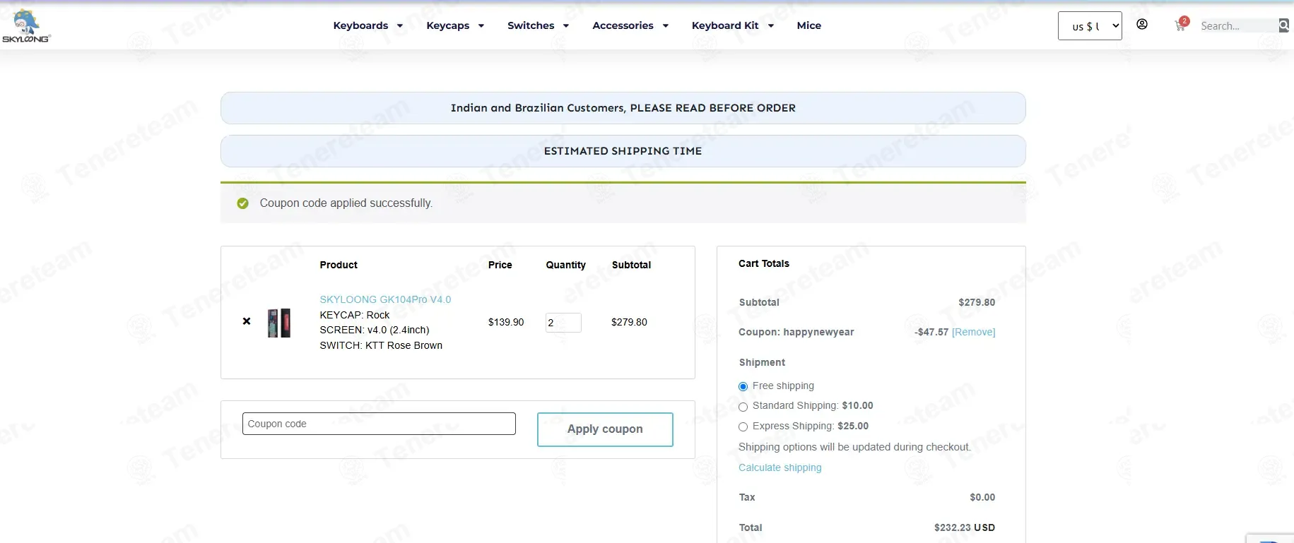Open the Skyloong logo home link
This screenshot has height=543, width=1294.
pos(26,26)
